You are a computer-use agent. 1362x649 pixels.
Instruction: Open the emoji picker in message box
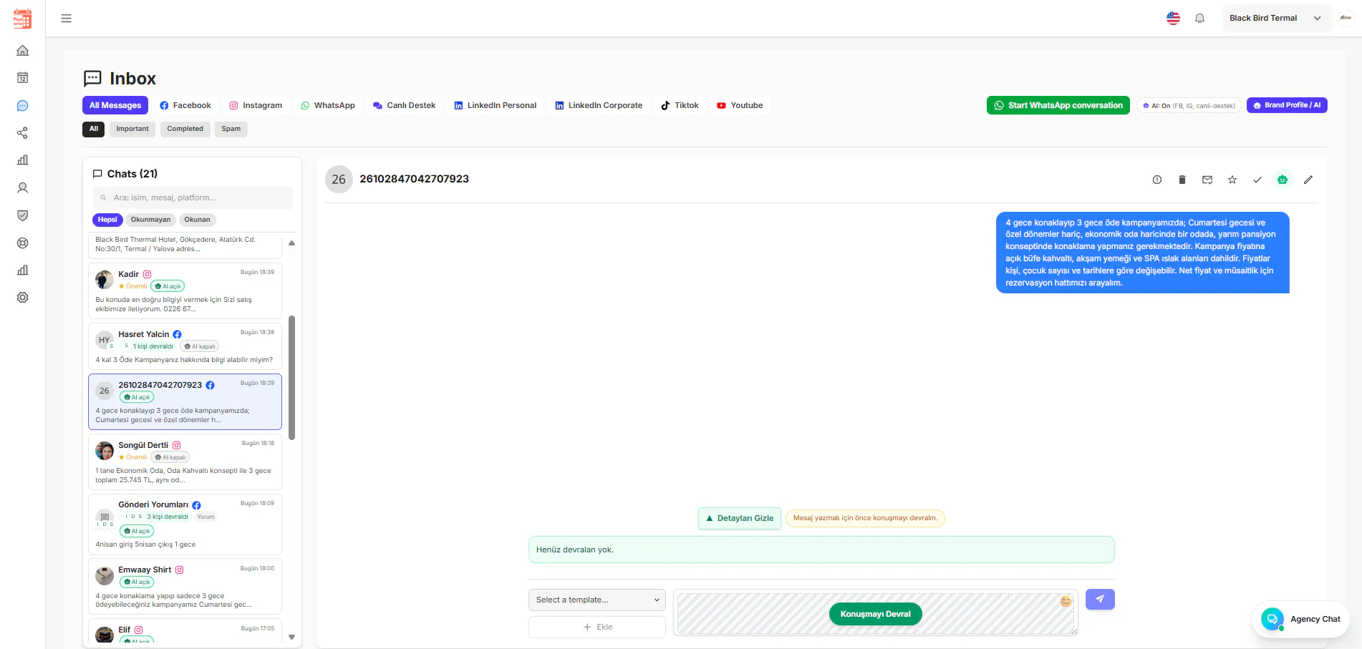tap(1066, 601)
